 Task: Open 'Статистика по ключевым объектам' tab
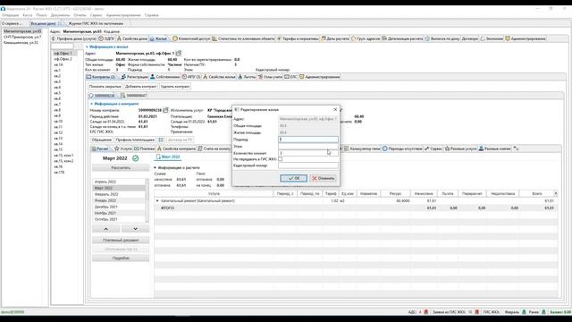[x=243, y=38]
